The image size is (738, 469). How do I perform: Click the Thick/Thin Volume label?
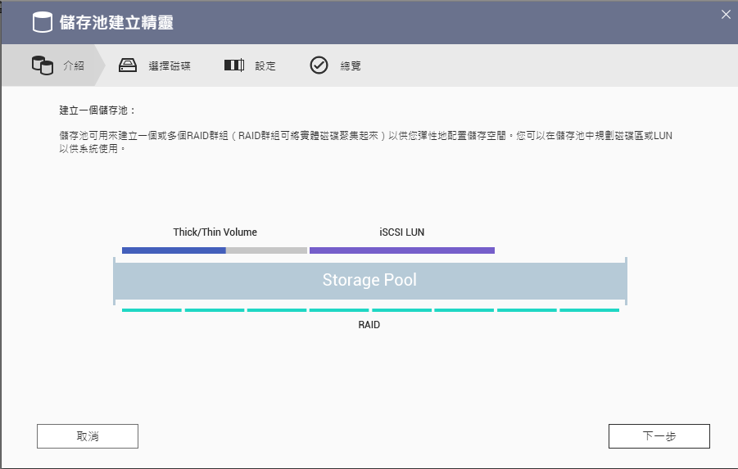tap(215, 232)
